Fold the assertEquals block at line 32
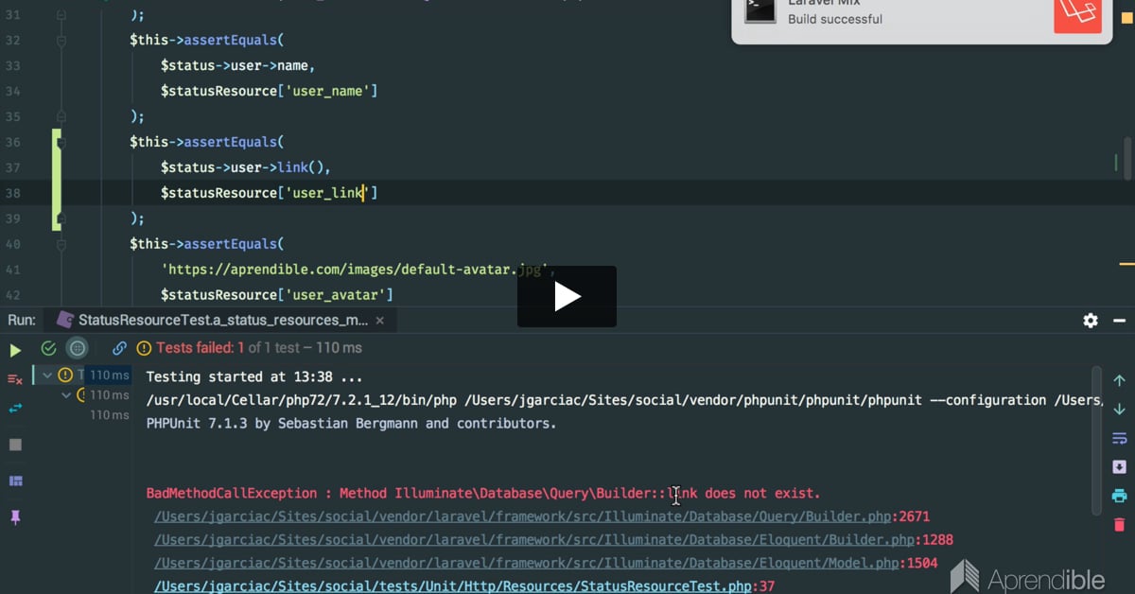 [61, 41]
